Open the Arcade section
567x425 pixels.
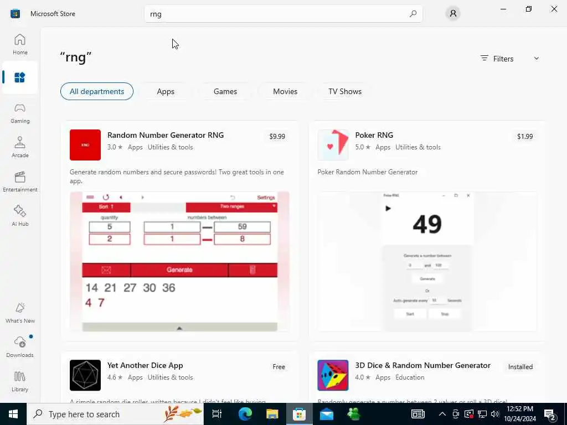click(x=20, y=147)
